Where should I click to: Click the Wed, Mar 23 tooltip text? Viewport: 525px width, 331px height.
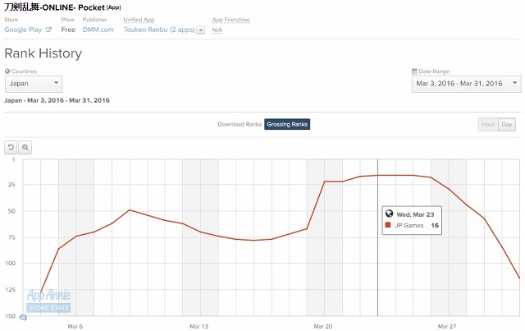click(x=415, y=214)
